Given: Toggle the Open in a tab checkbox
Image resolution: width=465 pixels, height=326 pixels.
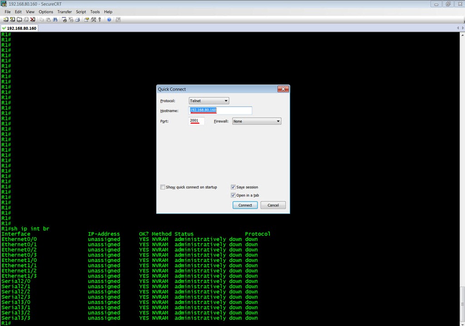Looking at the screenshot, I should (233, 196).
